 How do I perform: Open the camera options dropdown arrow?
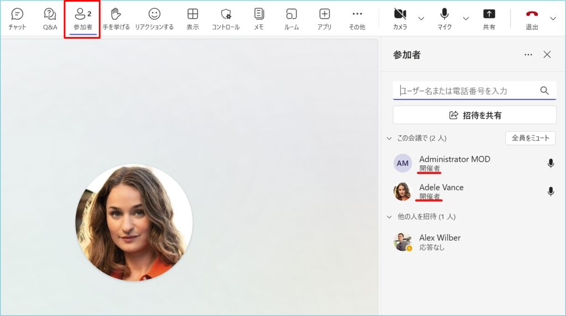(421, 19)
